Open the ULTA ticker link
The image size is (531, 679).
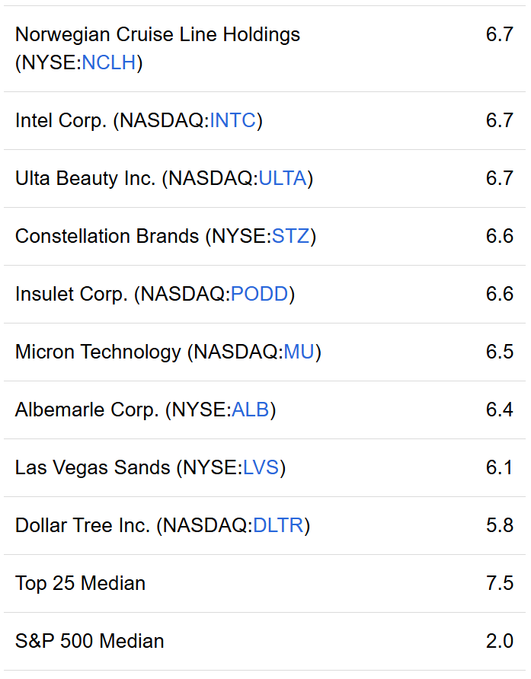tap(283, 178)
